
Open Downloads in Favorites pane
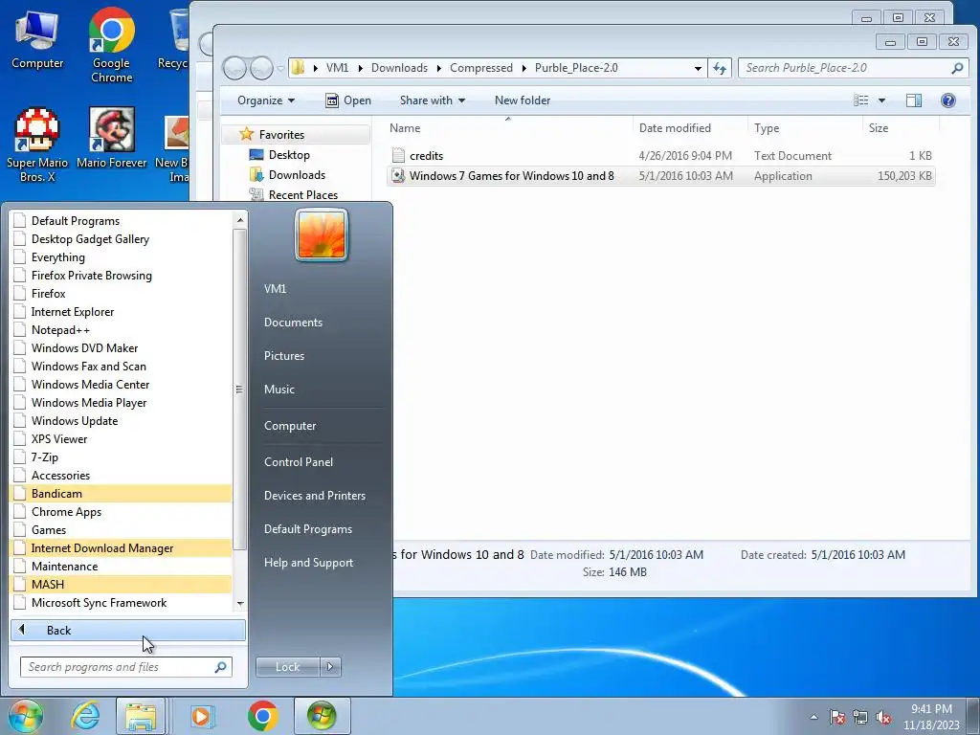(x=297, y=175)
